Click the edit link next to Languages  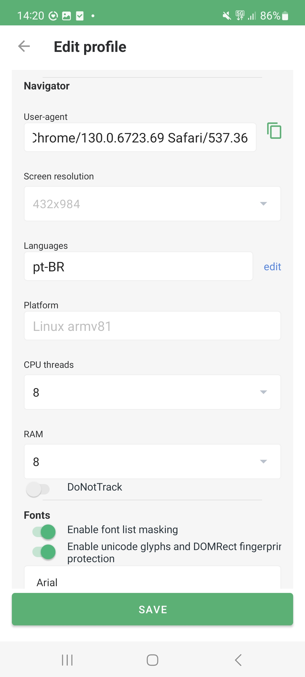(272, 267)
